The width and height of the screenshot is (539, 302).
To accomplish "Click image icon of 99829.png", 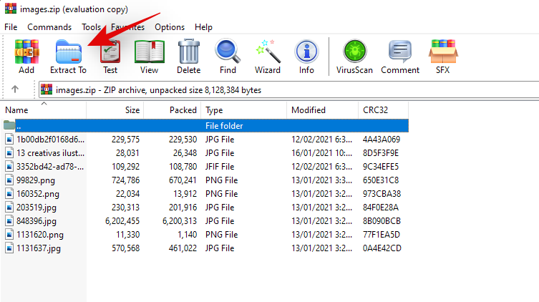I will pyautogui.click(x=9, y=180).
